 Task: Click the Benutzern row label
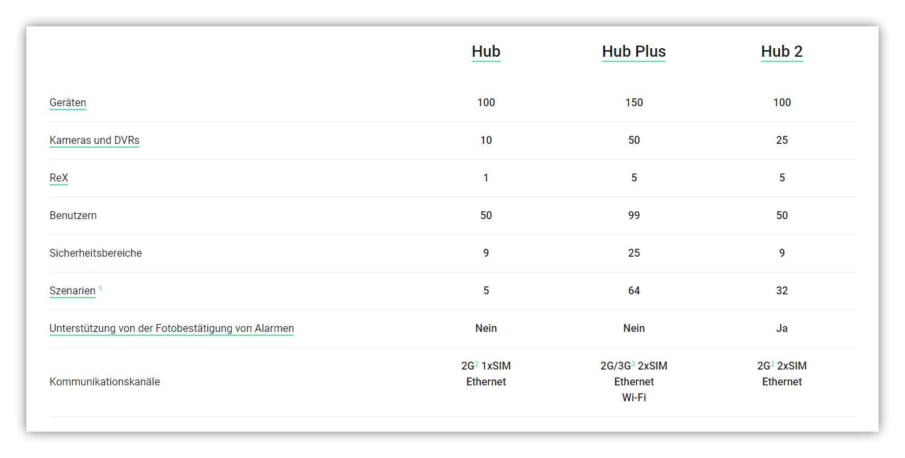click(x=73, y=216)
